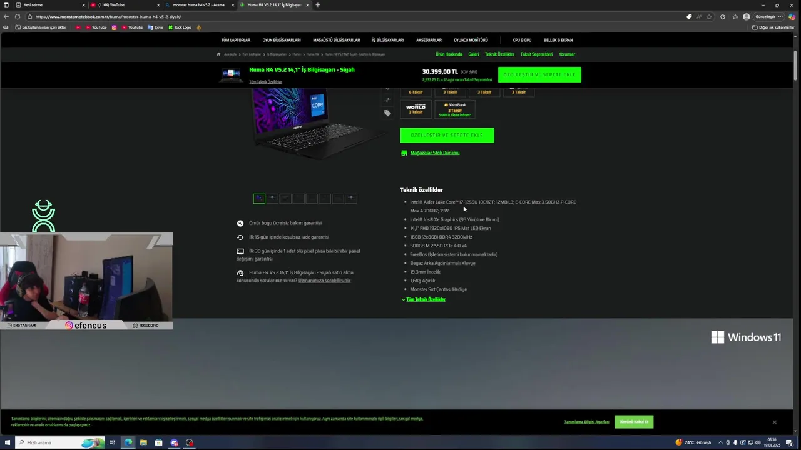Image resolution: width=801 pixels, height=450 pixels.
Task: Open AKSESUARLAR menu
Action: click(429, 40)
